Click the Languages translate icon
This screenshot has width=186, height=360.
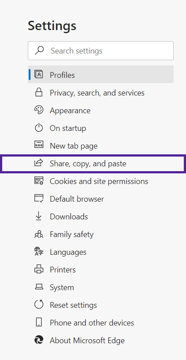(x=39, y=252)
